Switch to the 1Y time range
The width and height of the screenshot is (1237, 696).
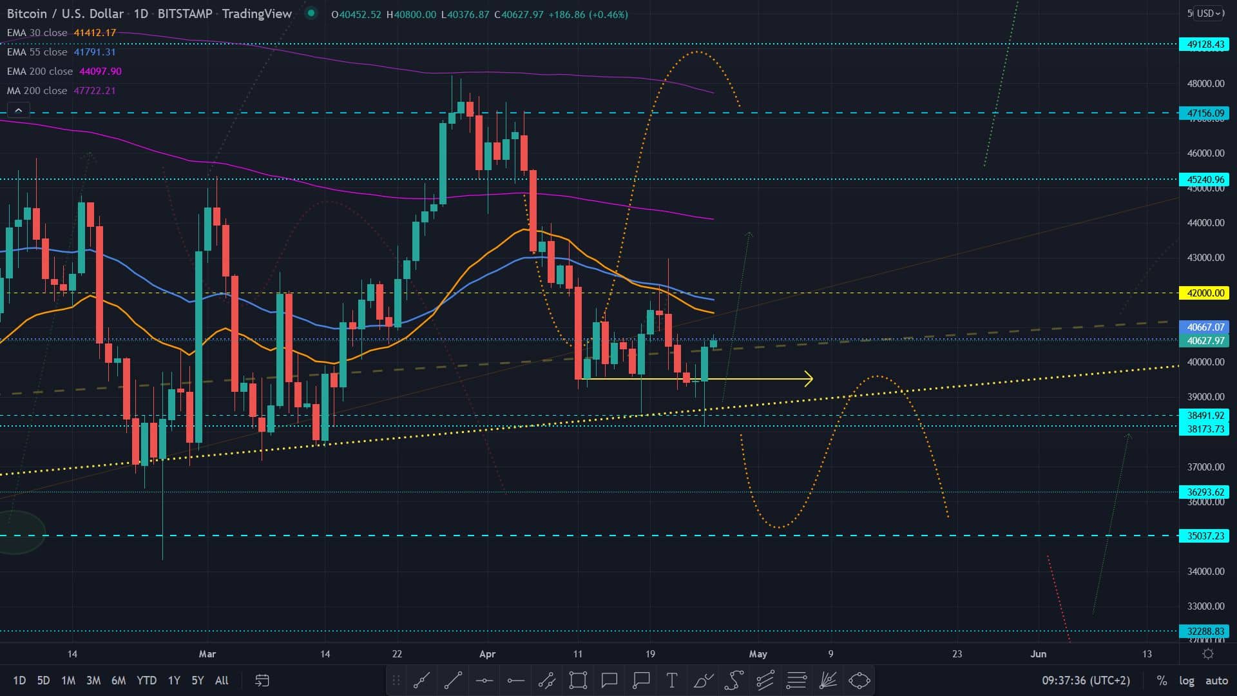[174, 681]
